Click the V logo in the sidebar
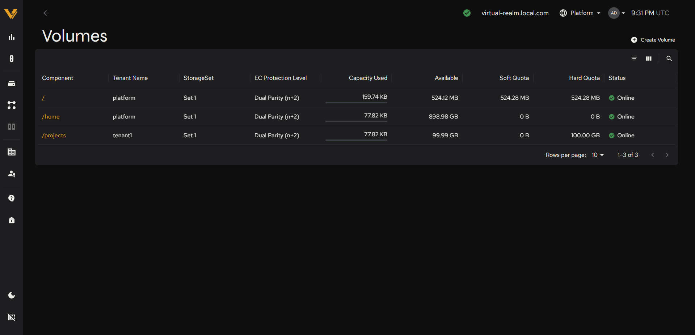The width and height of the screenshot is (695, 335). click(x=11, y=13)
